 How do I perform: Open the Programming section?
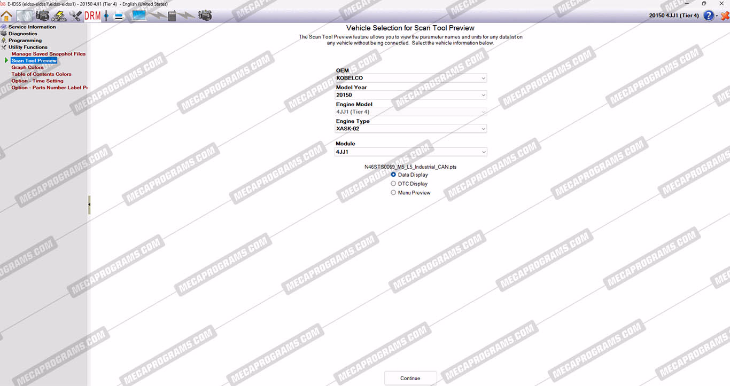tap(25, 41)
